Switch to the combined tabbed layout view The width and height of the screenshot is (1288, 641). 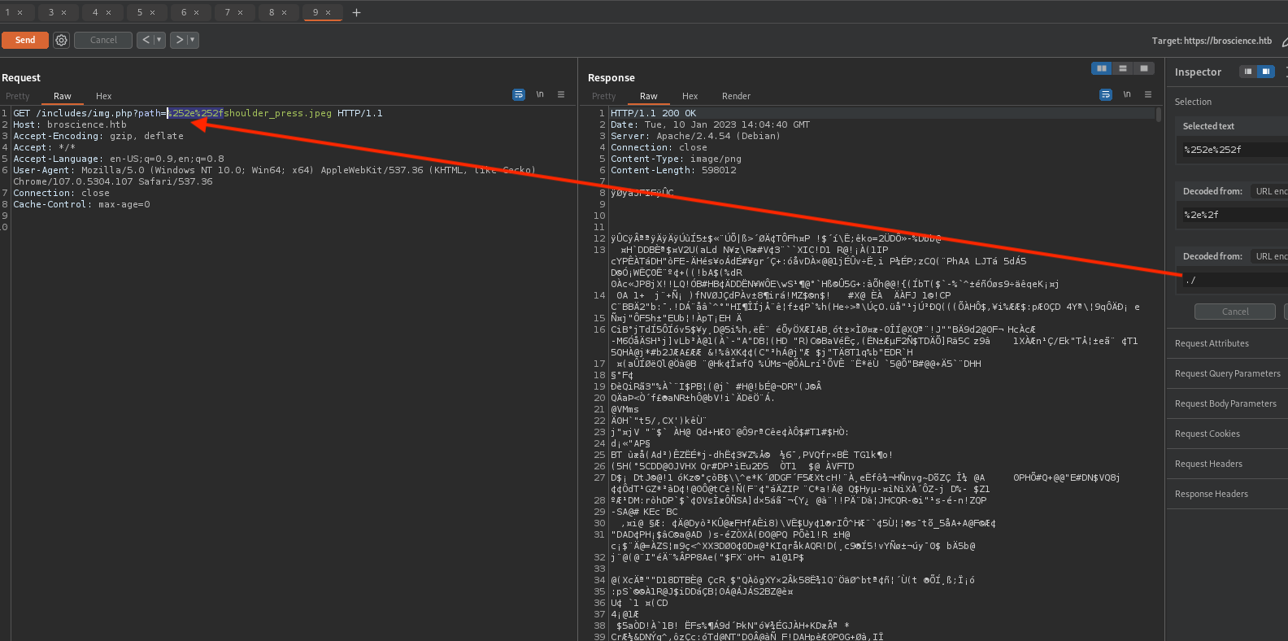pyautogui.click(x=1144, y=68)
